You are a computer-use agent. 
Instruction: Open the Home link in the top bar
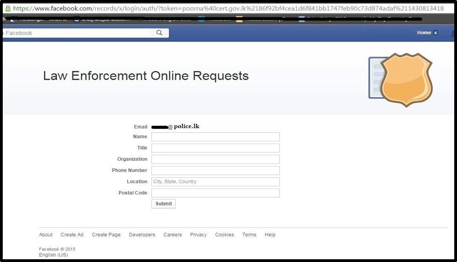(x=424, y=33)
